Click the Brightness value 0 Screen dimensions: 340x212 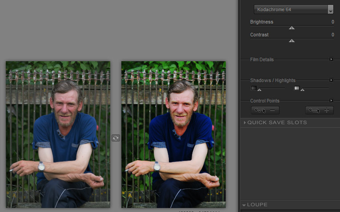pos(332,22)
